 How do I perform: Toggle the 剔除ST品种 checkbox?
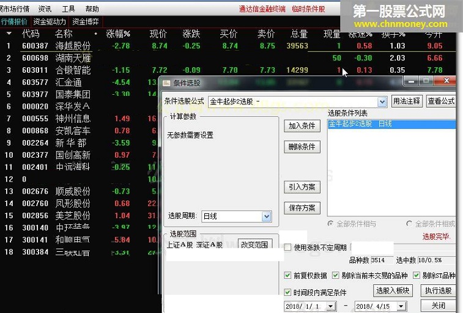pos(417,275)
